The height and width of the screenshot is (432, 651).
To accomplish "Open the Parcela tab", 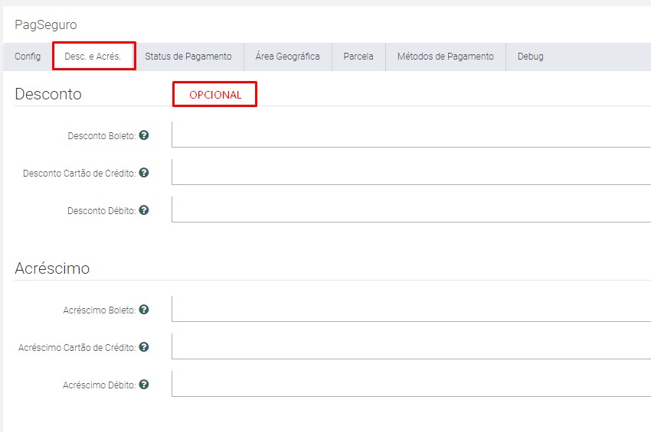I will coord(358,57).
